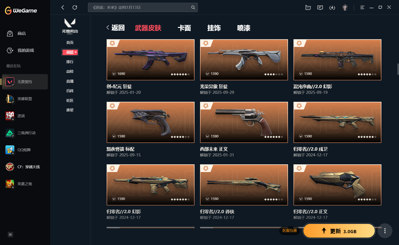
Task: Click the 更新 3.0GB button
Action: pyautogui.click(x=339, y=231)
